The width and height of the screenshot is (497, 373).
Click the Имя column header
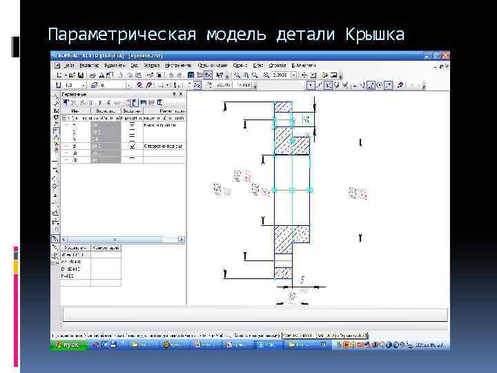75,111
